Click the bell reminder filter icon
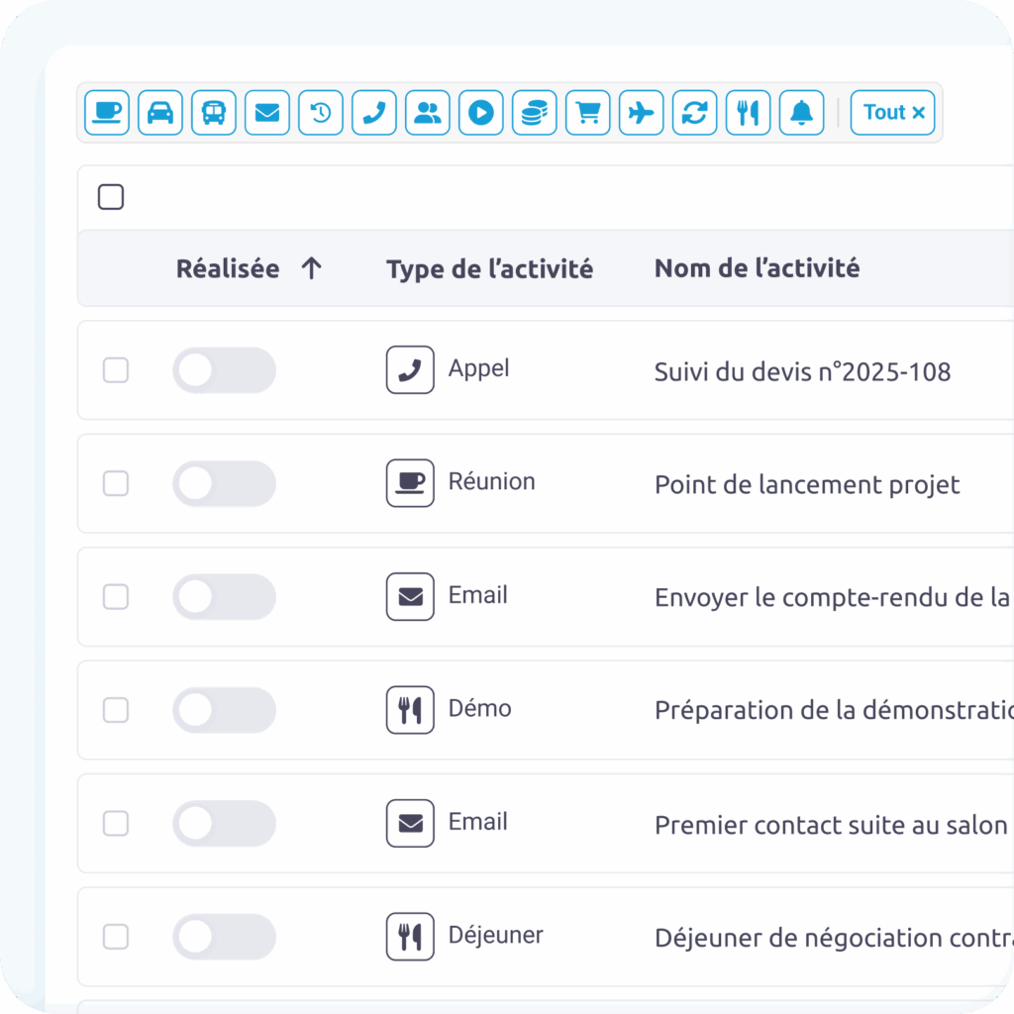 pos(802,113)
